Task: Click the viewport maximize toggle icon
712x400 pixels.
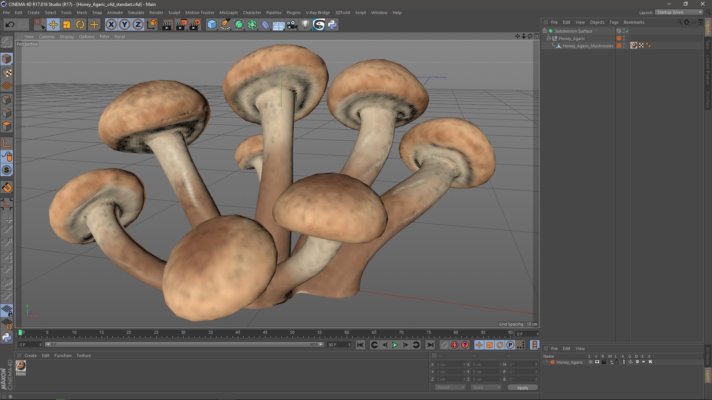Action: [536, 36]
